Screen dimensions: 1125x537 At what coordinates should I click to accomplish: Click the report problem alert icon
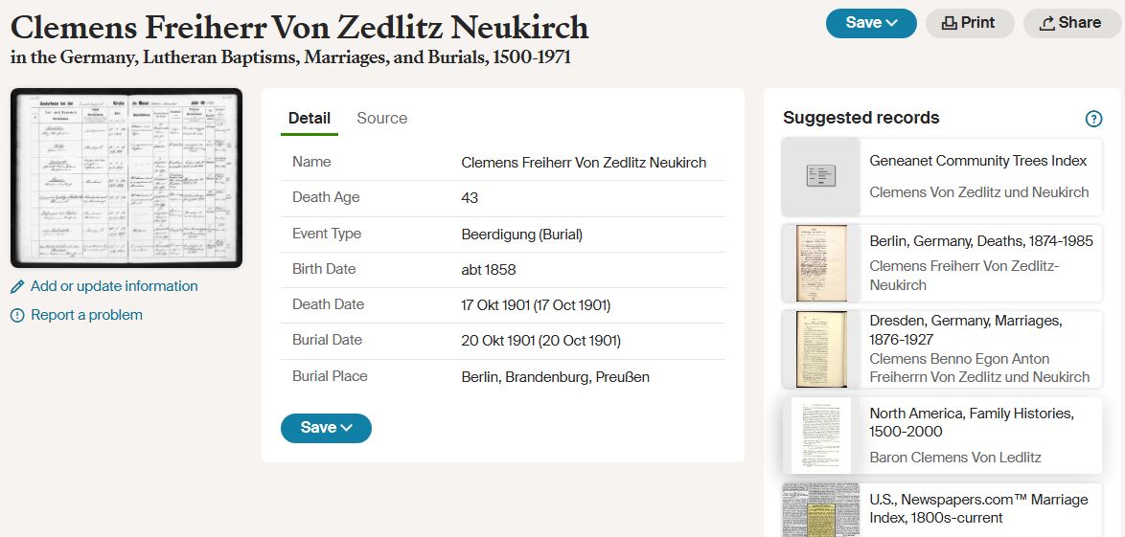pyautogui.click(x=17, y=315)
